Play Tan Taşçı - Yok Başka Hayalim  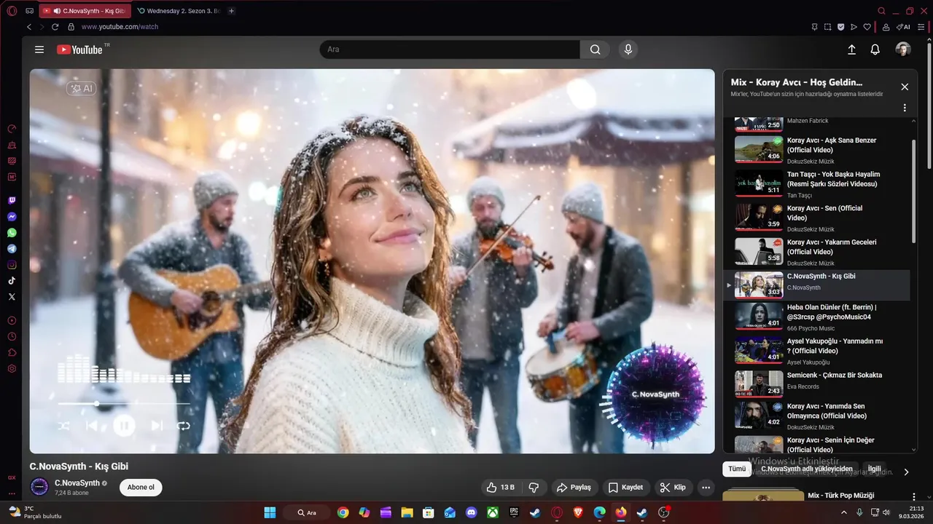[816, 183]
